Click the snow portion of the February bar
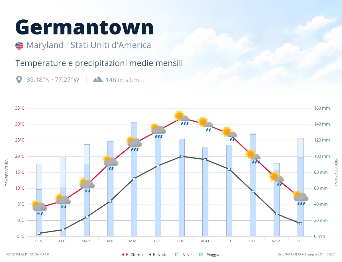 coord(63,172)
